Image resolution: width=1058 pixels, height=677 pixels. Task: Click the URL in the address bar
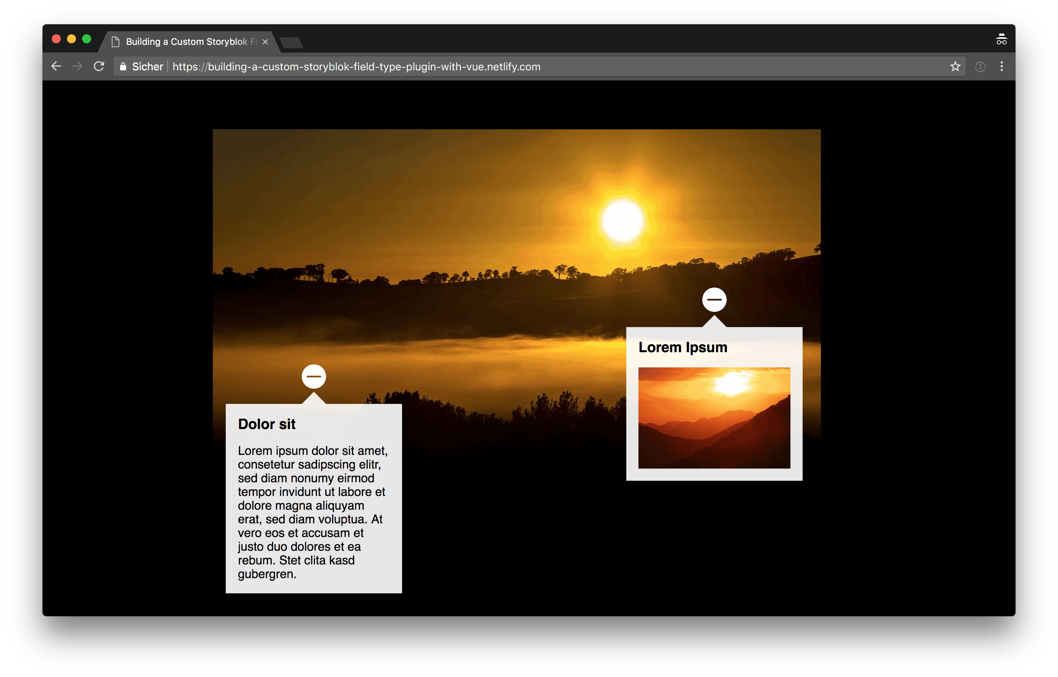click(356, 67)
